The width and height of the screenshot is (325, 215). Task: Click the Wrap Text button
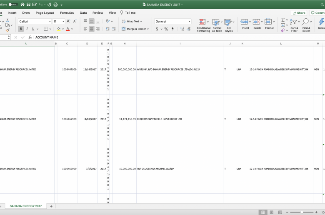(132, 21)
